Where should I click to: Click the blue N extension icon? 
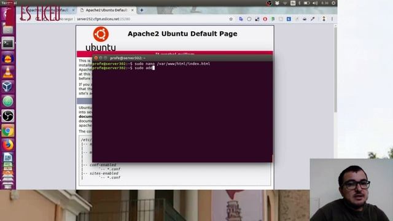click(289, 19)
